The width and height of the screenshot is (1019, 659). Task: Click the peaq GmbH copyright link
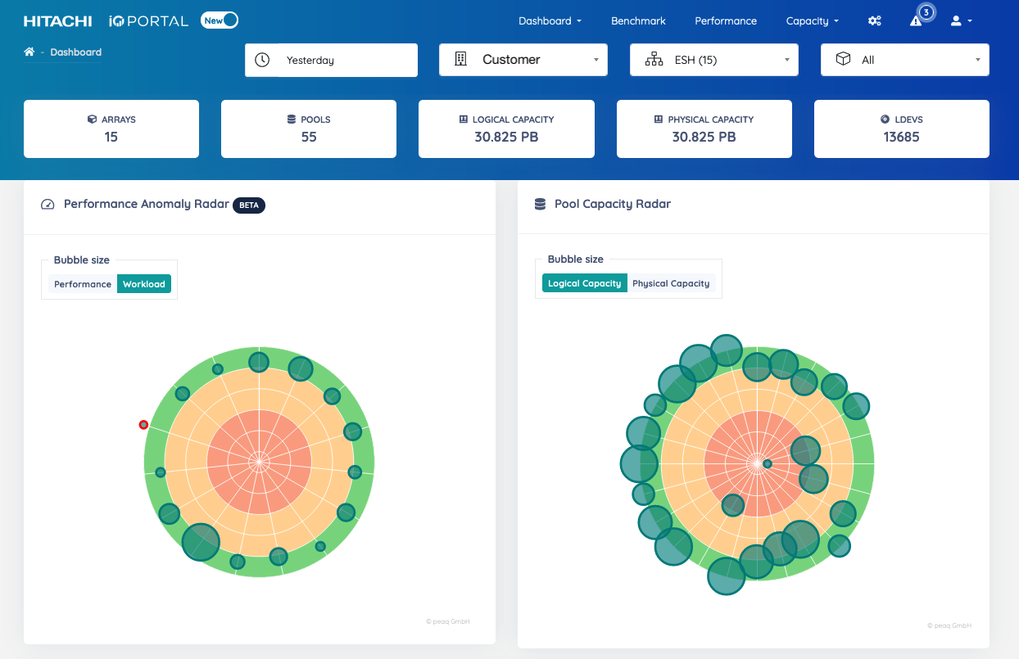point(448,621)
